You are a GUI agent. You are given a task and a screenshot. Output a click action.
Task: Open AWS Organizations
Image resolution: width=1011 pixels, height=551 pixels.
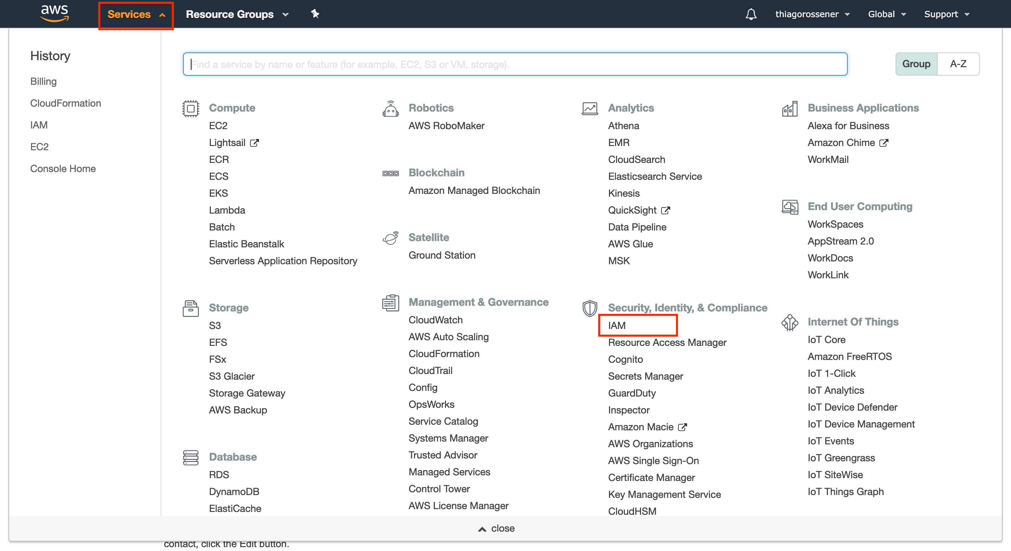click(651, 444)
